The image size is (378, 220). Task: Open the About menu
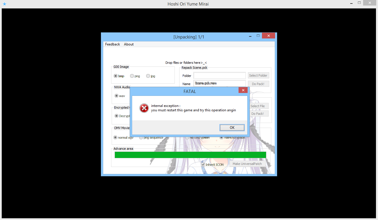[x=129, y=44]
